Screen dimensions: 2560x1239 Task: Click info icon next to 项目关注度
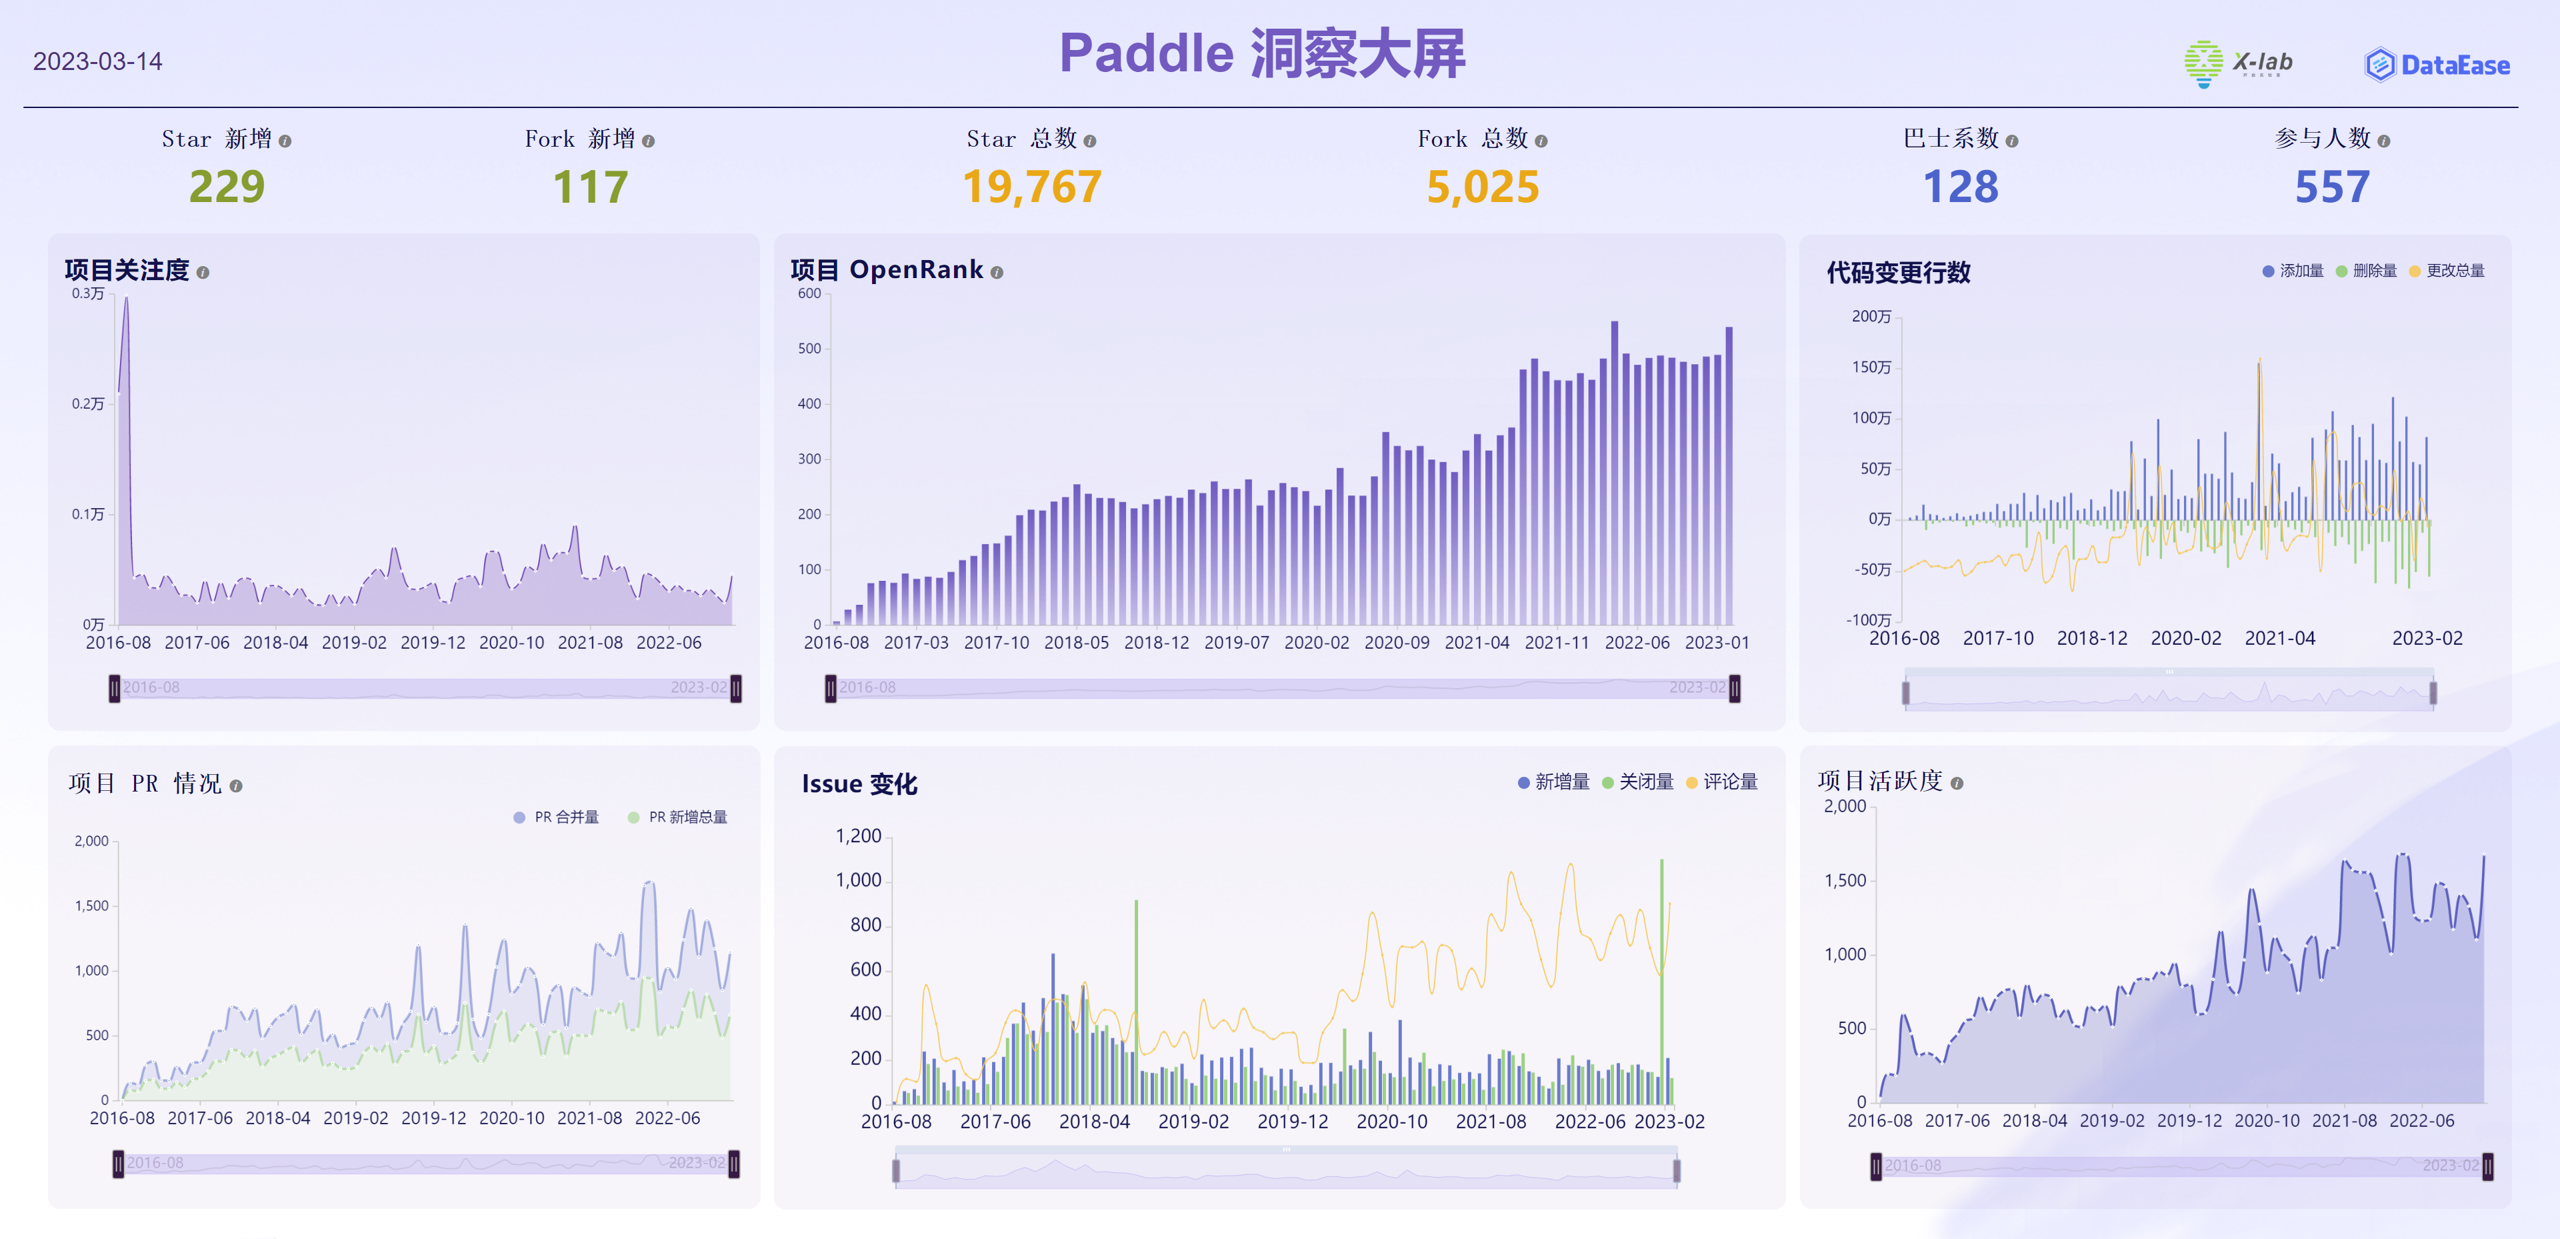coord(203,273)
